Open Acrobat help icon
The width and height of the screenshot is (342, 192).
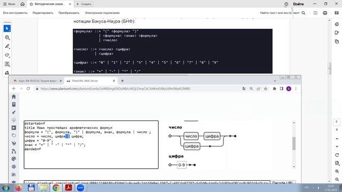[x=286, y=4]
